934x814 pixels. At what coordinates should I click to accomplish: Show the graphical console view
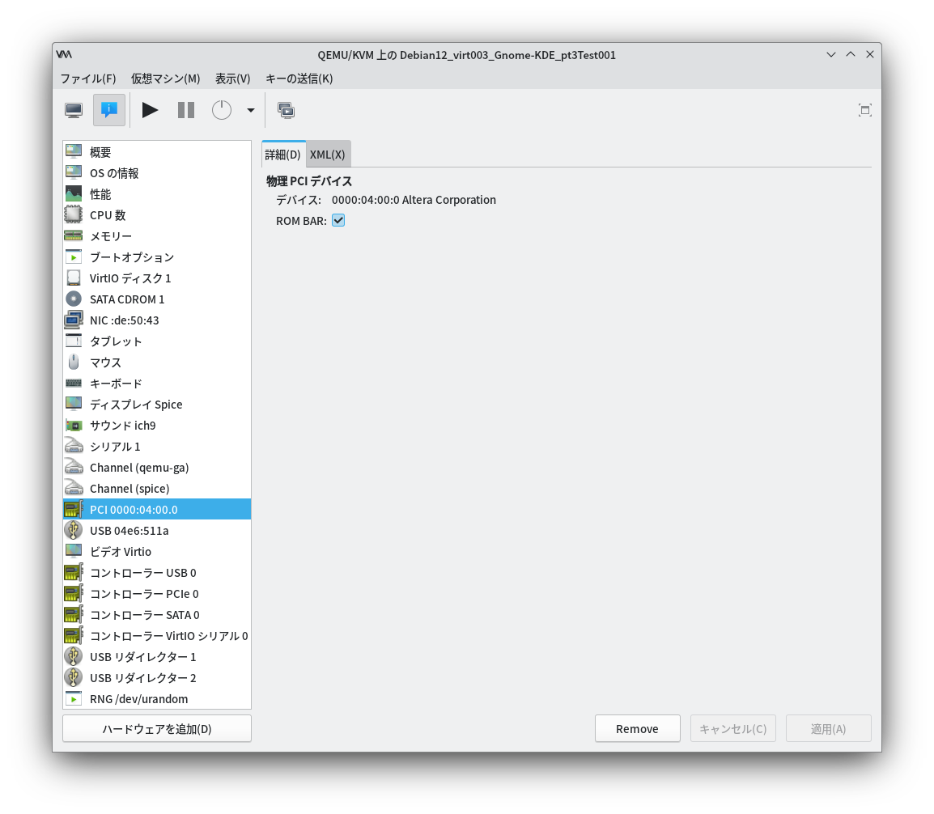[x=74, y=110]
